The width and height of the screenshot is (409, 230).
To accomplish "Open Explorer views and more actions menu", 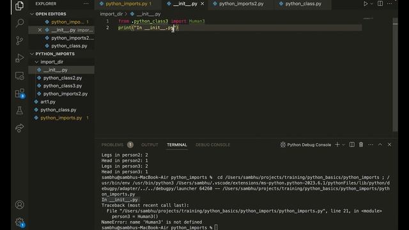I will [86, 4].
